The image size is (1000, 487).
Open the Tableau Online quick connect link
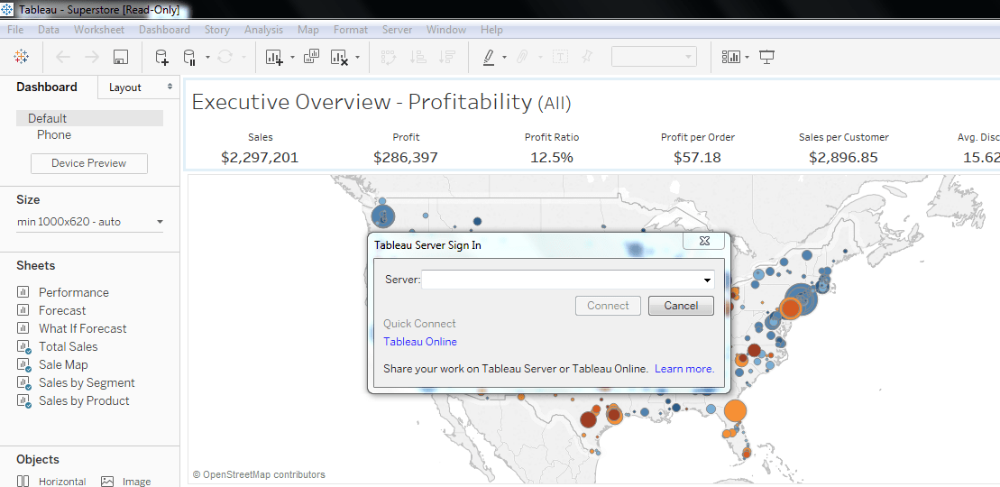(420, 342)
